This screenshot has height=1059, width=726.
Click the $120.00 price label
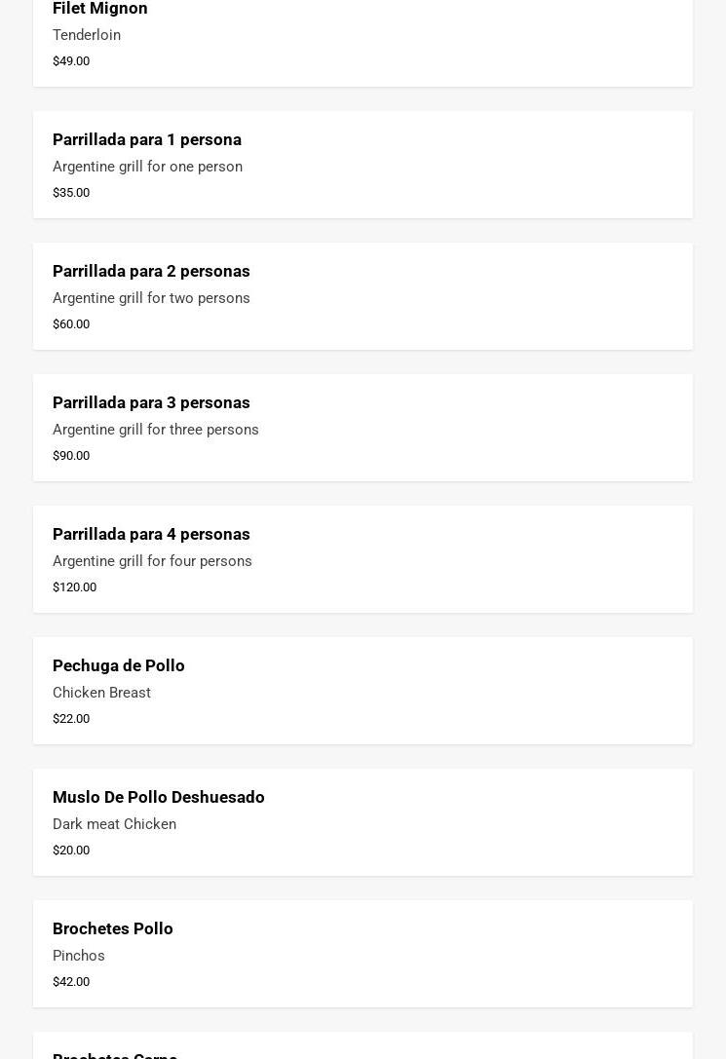click(74, 586)
